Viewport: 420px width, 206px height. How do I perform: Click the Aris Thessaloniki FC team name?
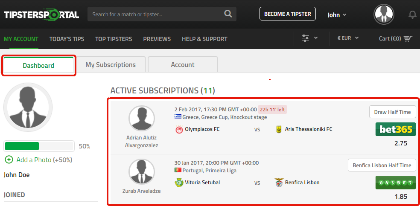[x=309, y=130]
